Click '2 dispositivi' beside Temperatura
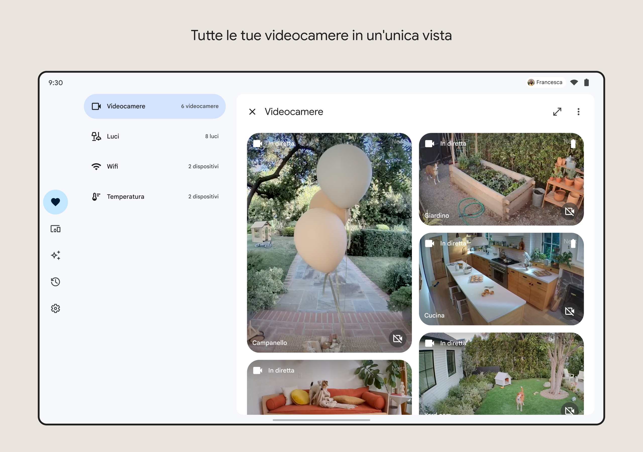The height and width of the screenshot is (452, 643). pyautogui.click(x=203, y=197)
